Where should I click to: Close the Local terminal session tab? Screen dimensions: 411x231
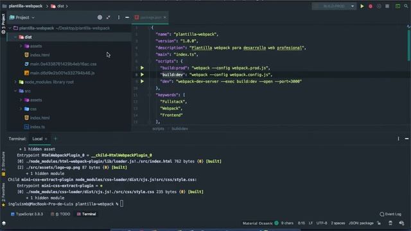tap(46, 139)
